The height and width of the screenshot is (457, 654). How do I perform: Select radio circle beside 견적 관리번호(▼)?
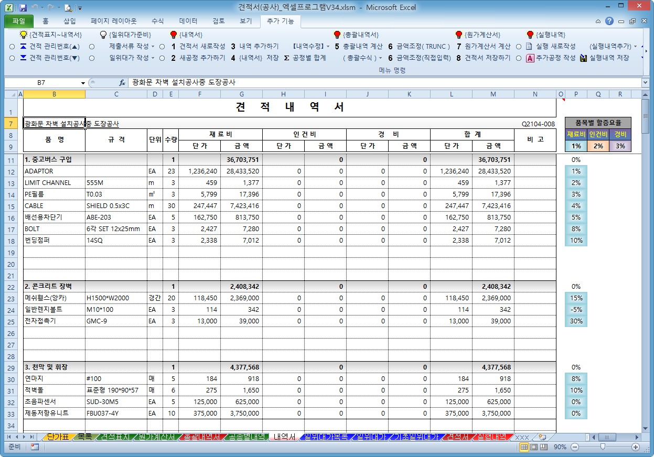coord(12,58)
